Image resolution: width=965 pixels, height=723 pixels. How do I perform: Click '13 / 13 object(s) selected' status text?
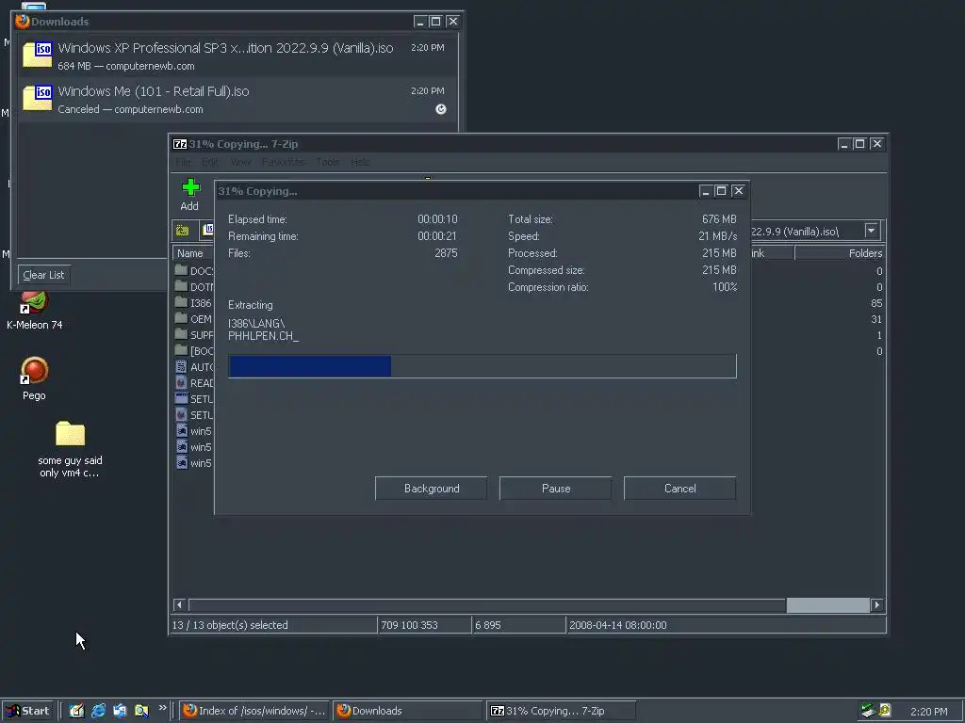click(x=230, y=625)
